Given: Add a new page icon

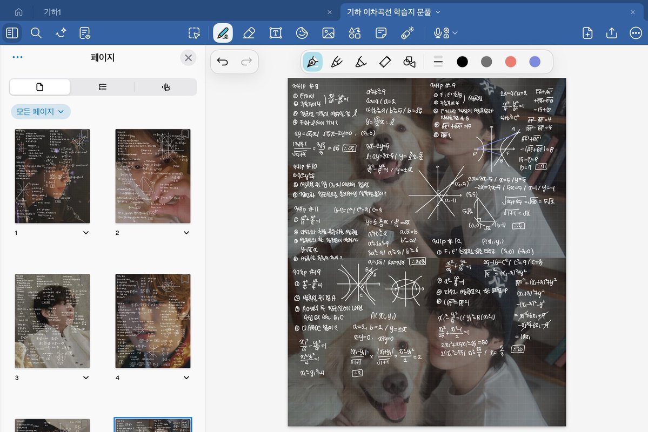Looking at the screenshot, I should pos(587,33).
